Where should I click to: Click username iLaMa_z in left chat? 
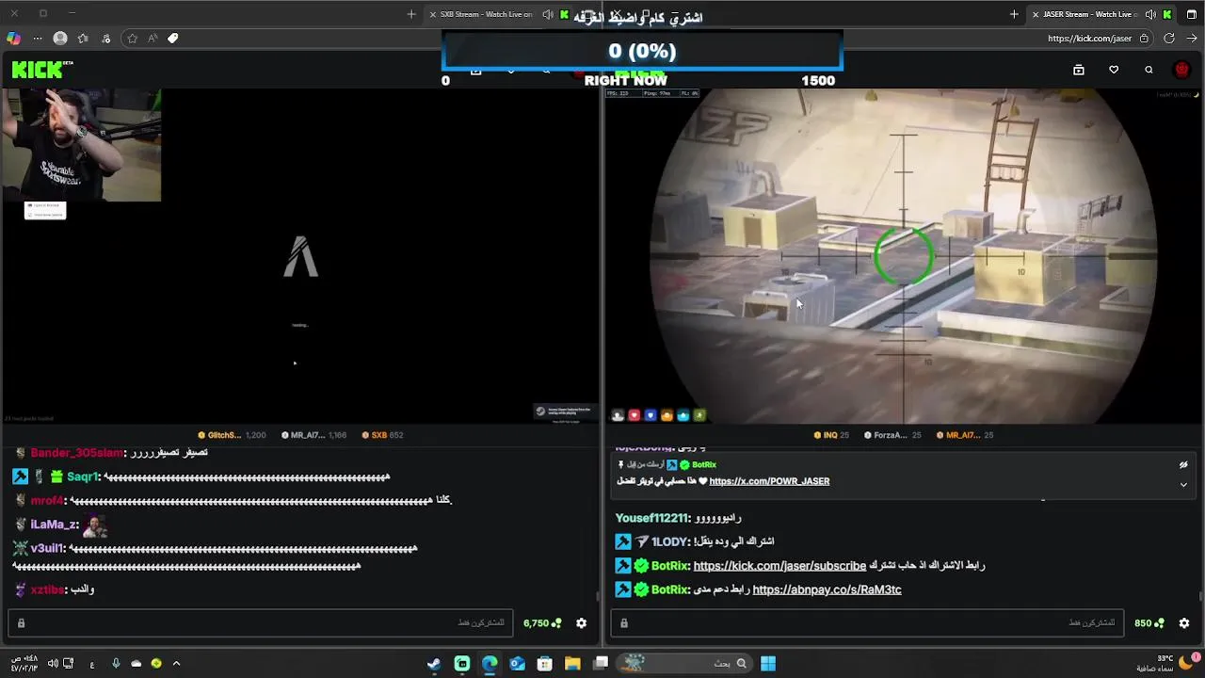point(55,525)
